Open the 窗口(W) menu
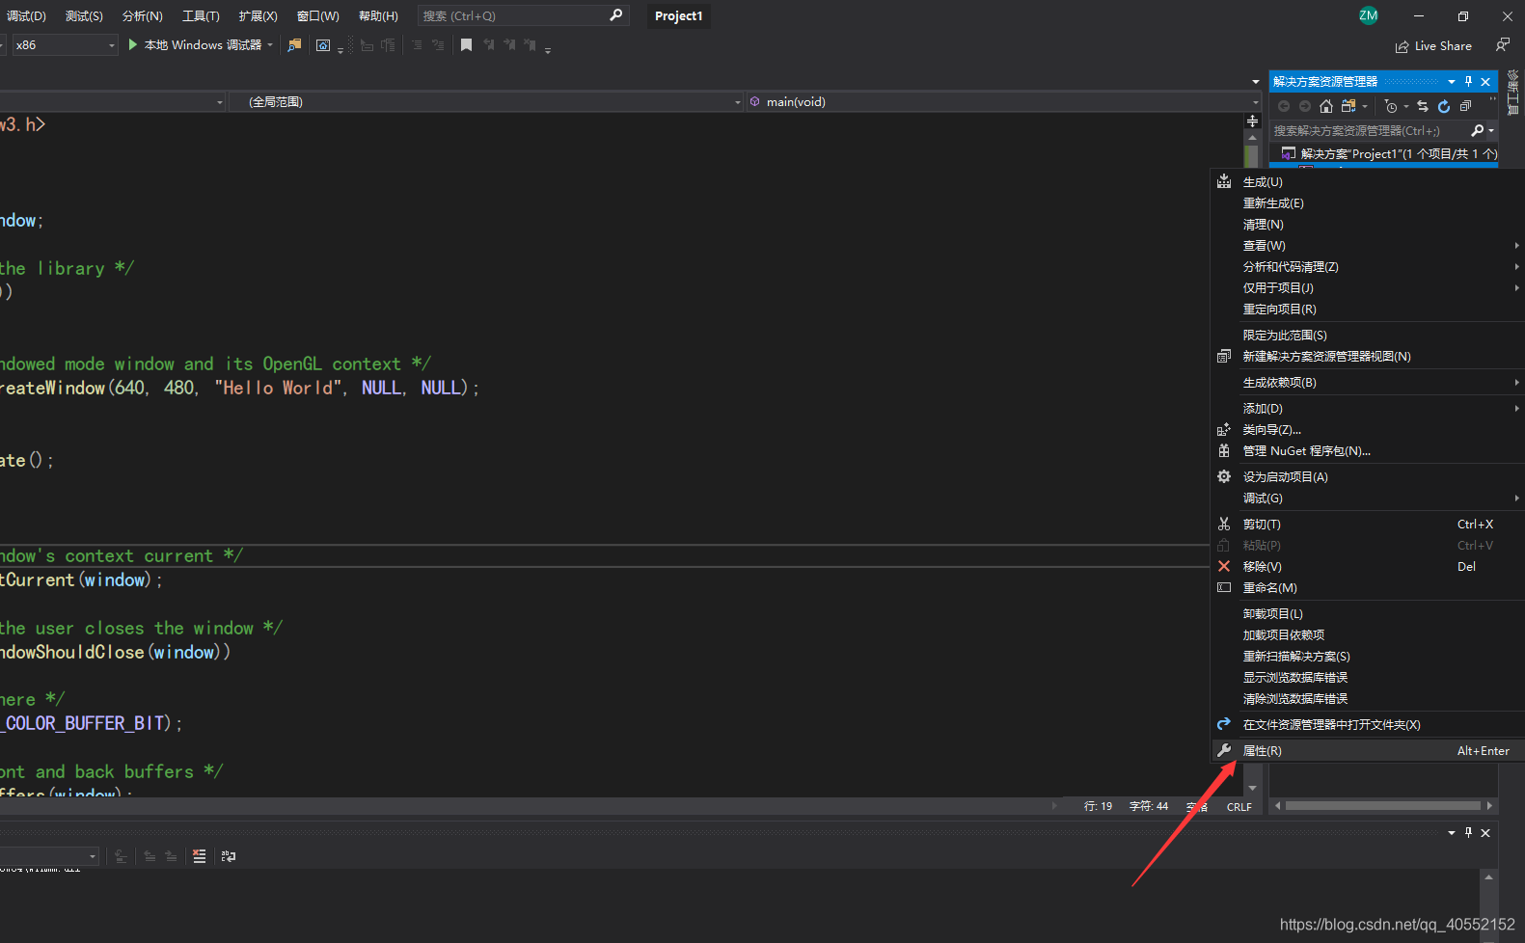Image resolution: width=1525 pixels, height=943 pixels. (317, 16)
